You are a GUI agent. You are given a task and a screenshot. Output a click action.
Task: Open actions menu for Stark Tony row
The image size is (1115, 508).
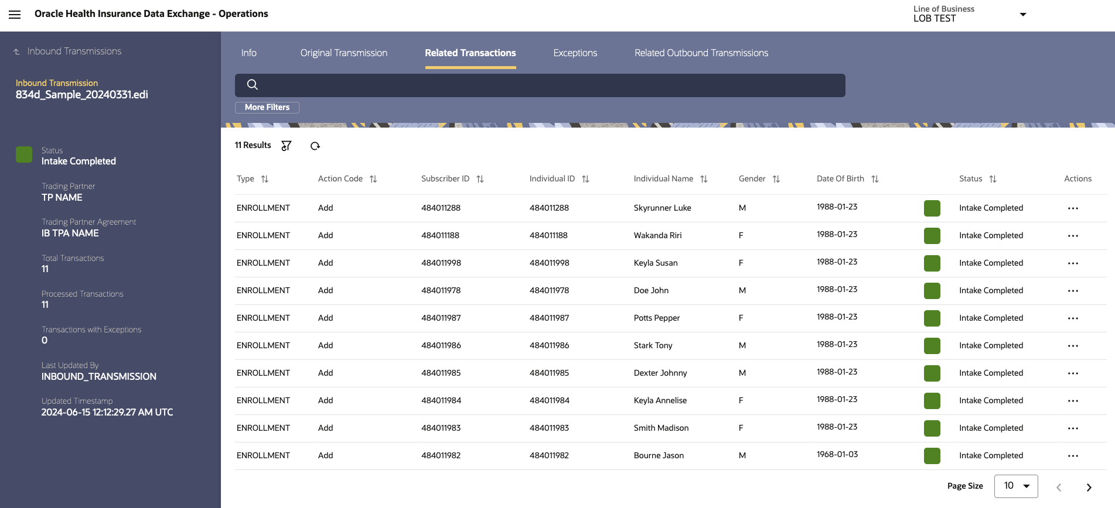point(1073,346)
